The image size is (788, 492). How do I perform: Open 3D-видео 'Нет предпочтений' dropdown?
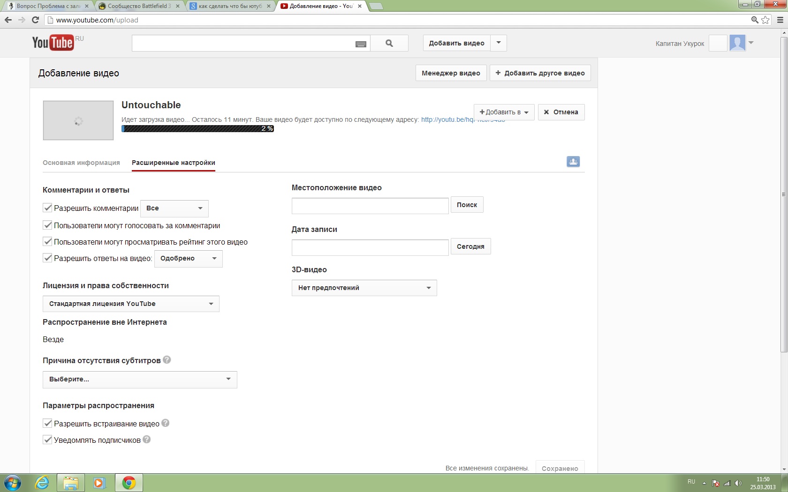364,288
